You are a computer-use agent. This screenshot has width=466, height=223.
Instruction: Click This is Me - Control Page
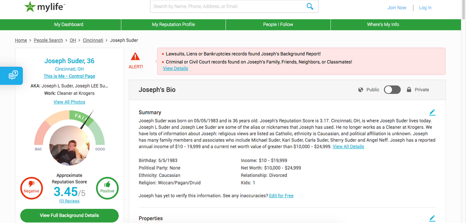tap(69, 76)
